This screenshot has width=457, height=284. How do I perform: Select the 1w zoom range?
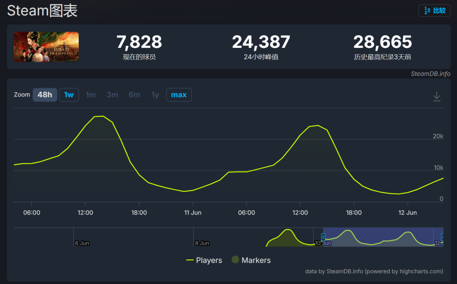(x=69, y=95)
